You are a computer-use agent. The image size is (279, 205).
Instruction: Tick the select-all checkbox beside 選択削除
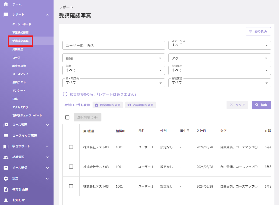(67, 117)
